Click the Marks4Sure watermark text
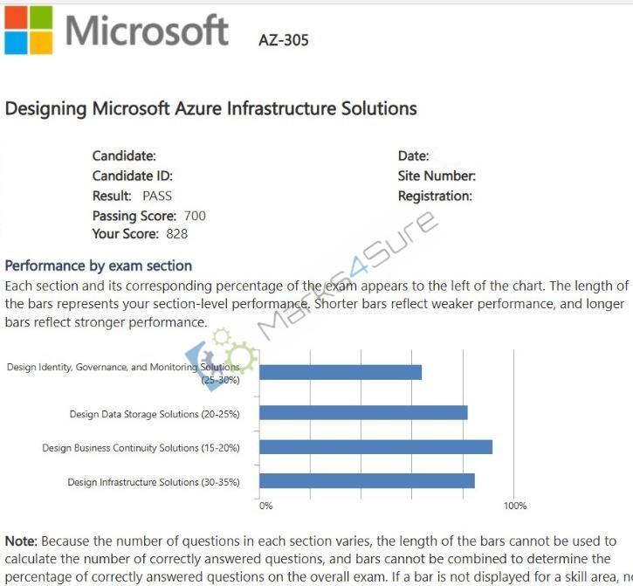This screenshot has height=586, width=633. (x=347, y=274)
